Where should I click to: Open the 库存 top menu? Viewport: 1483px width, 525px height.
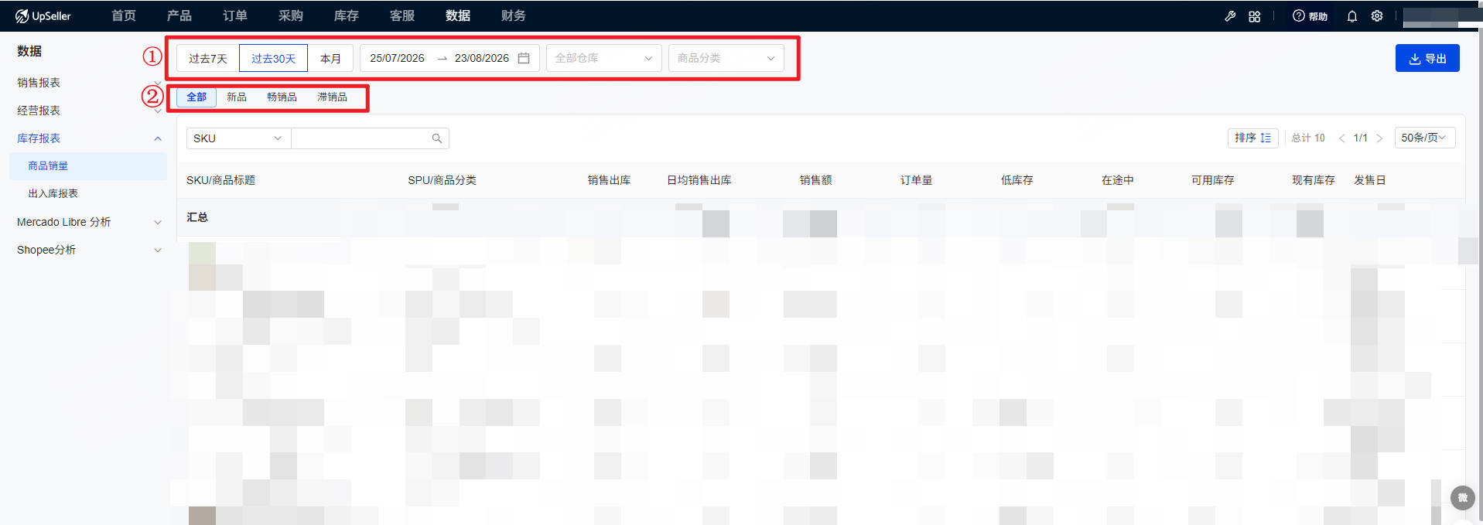(x=347, y=15)
